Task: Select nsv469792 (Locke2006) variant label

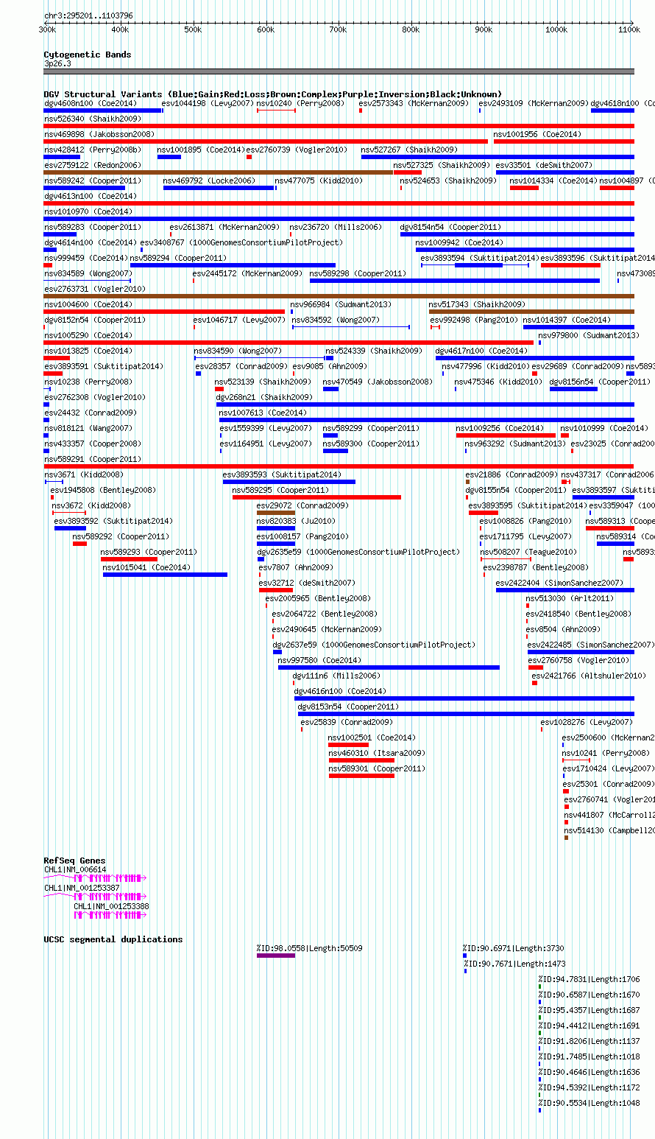Action: click(208, 181)
